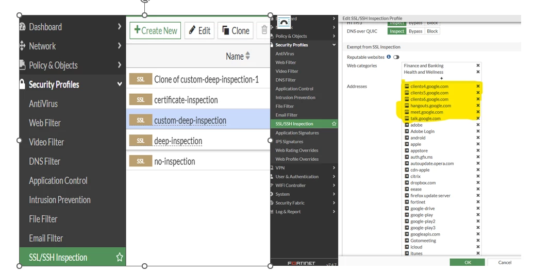Open Web Rating Overrides in the small right menu

coord(296,150)
